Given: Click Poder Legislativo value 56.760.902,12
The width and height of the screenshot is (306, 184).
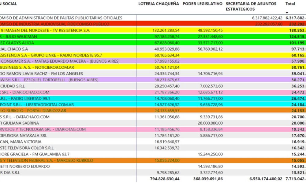Looking at the screenshot, I should [210, 49].
